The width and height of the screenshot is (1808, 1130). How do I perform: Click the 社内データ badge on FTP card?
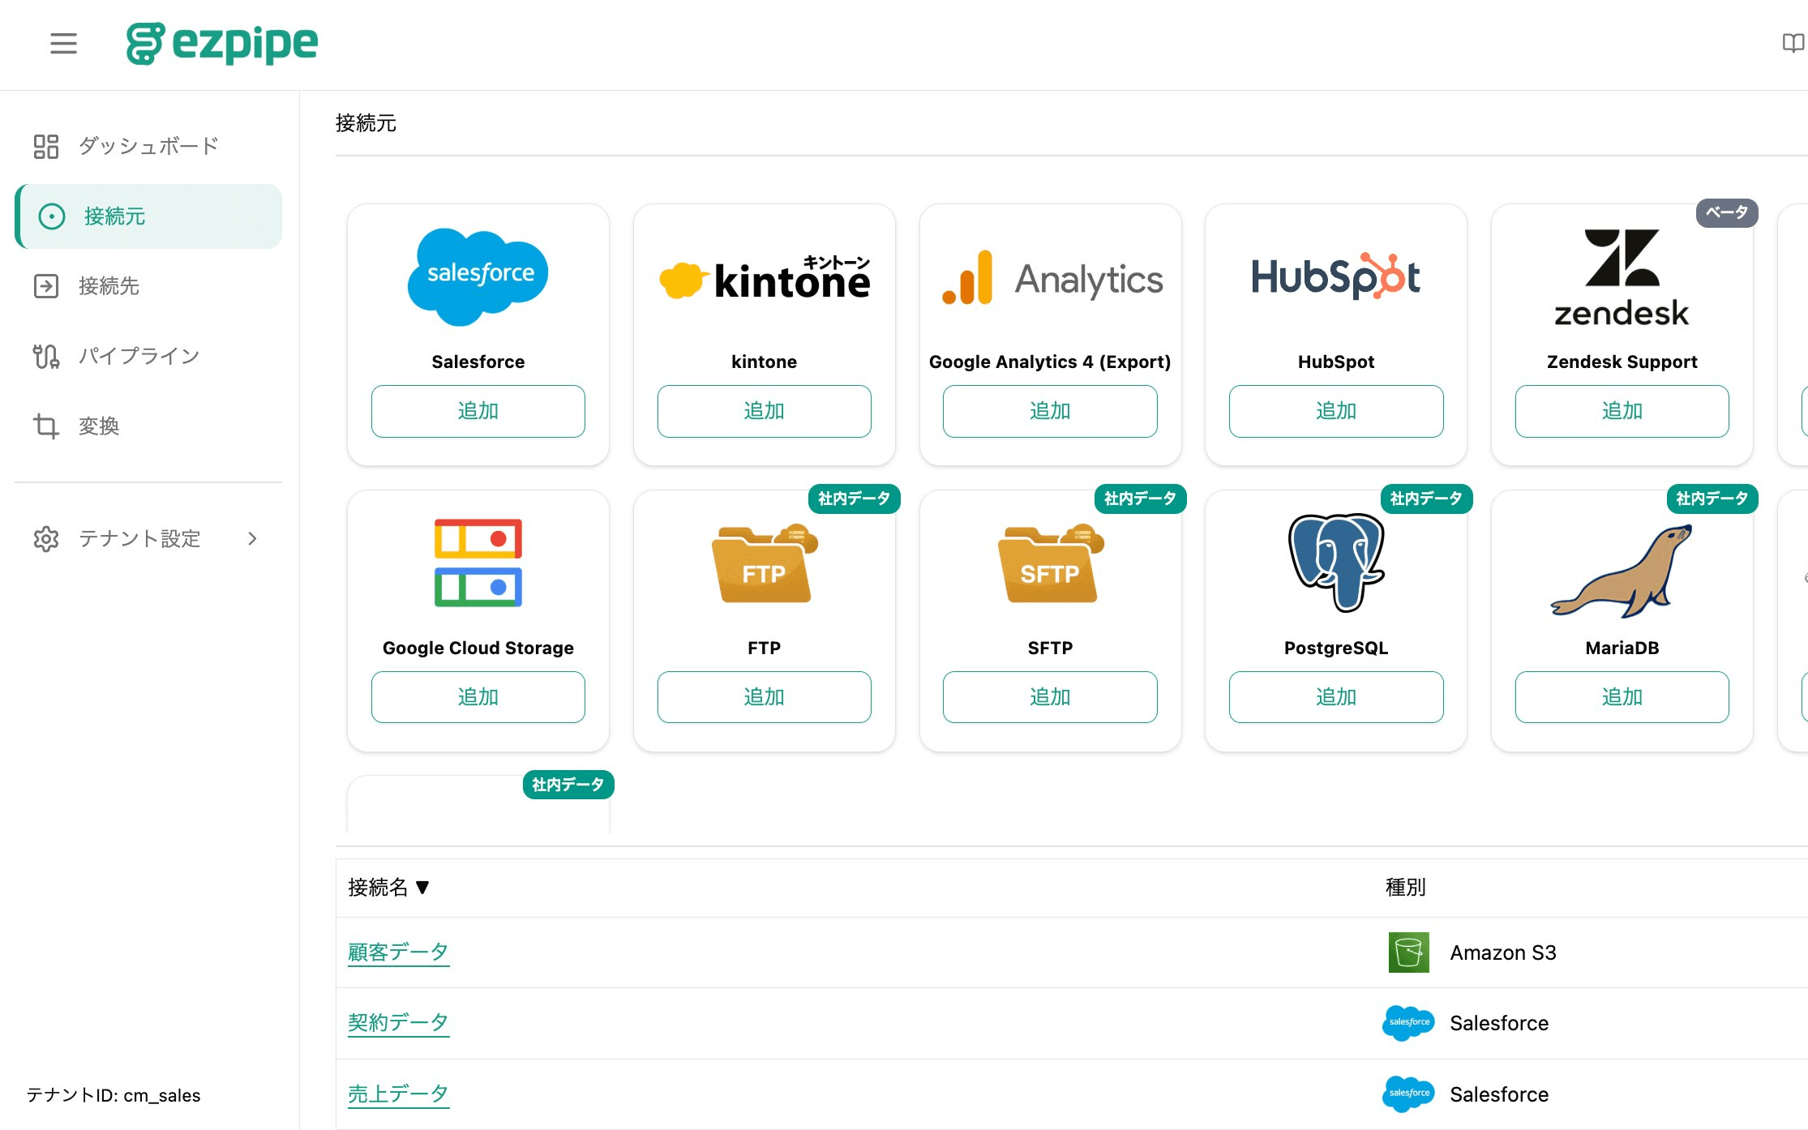[855, 499]
